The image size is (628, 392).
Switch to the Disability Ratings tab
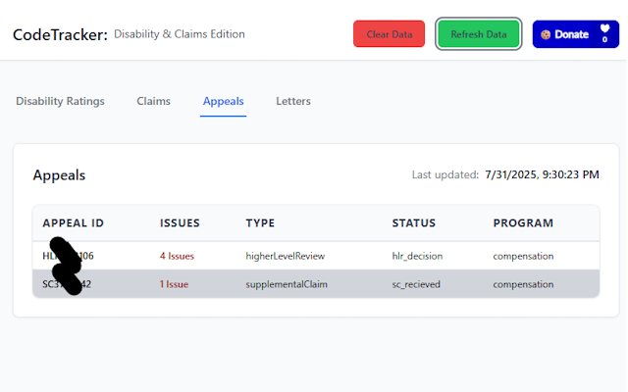pyautogui.click(x=60, y=101)
